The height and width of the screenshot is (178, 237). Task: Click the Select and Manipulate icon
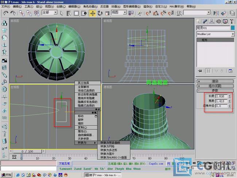(x=140, y=13)
